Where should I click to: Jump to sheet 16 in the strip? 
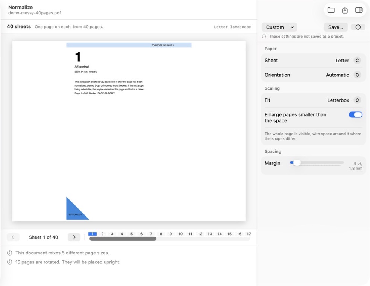click(239, 234)
